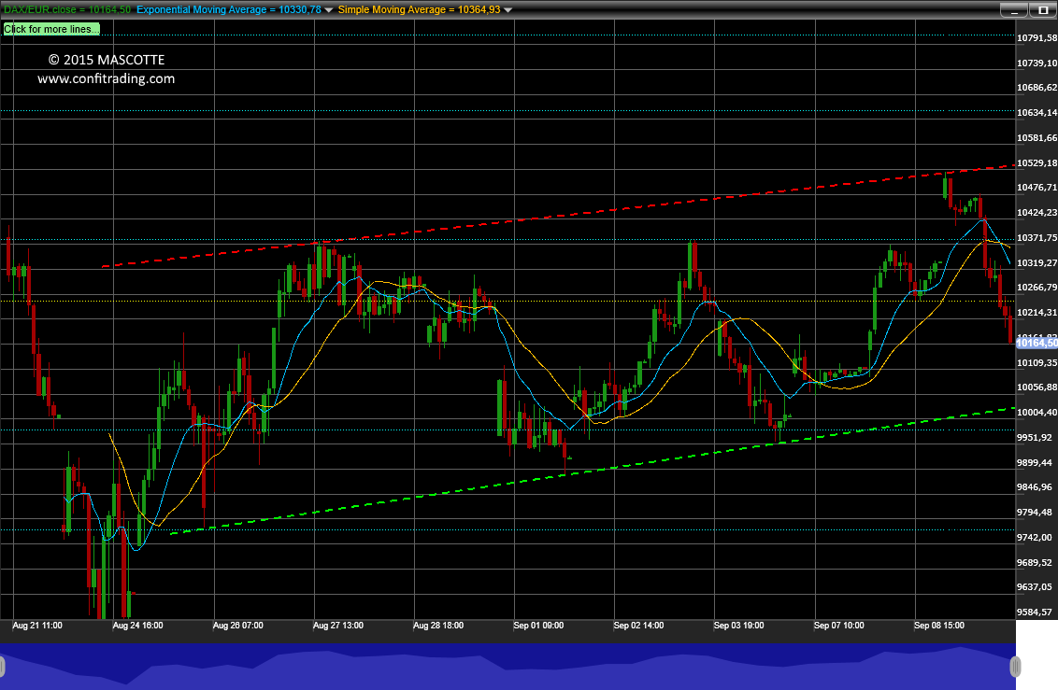
Task: Open the www.confitrading.com watermark link
Action: 106,78
